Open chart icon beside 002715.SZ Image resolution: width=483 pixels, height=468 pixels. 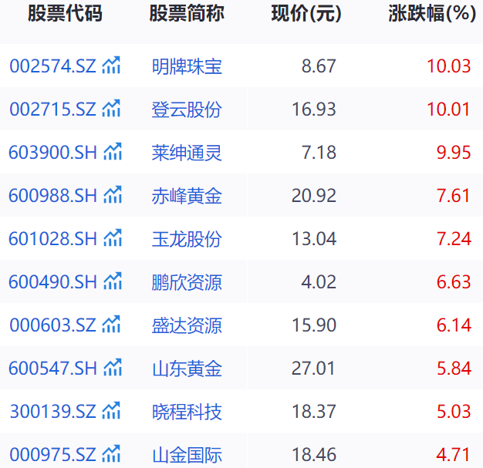pyautogui.click(x=112, y=109)
